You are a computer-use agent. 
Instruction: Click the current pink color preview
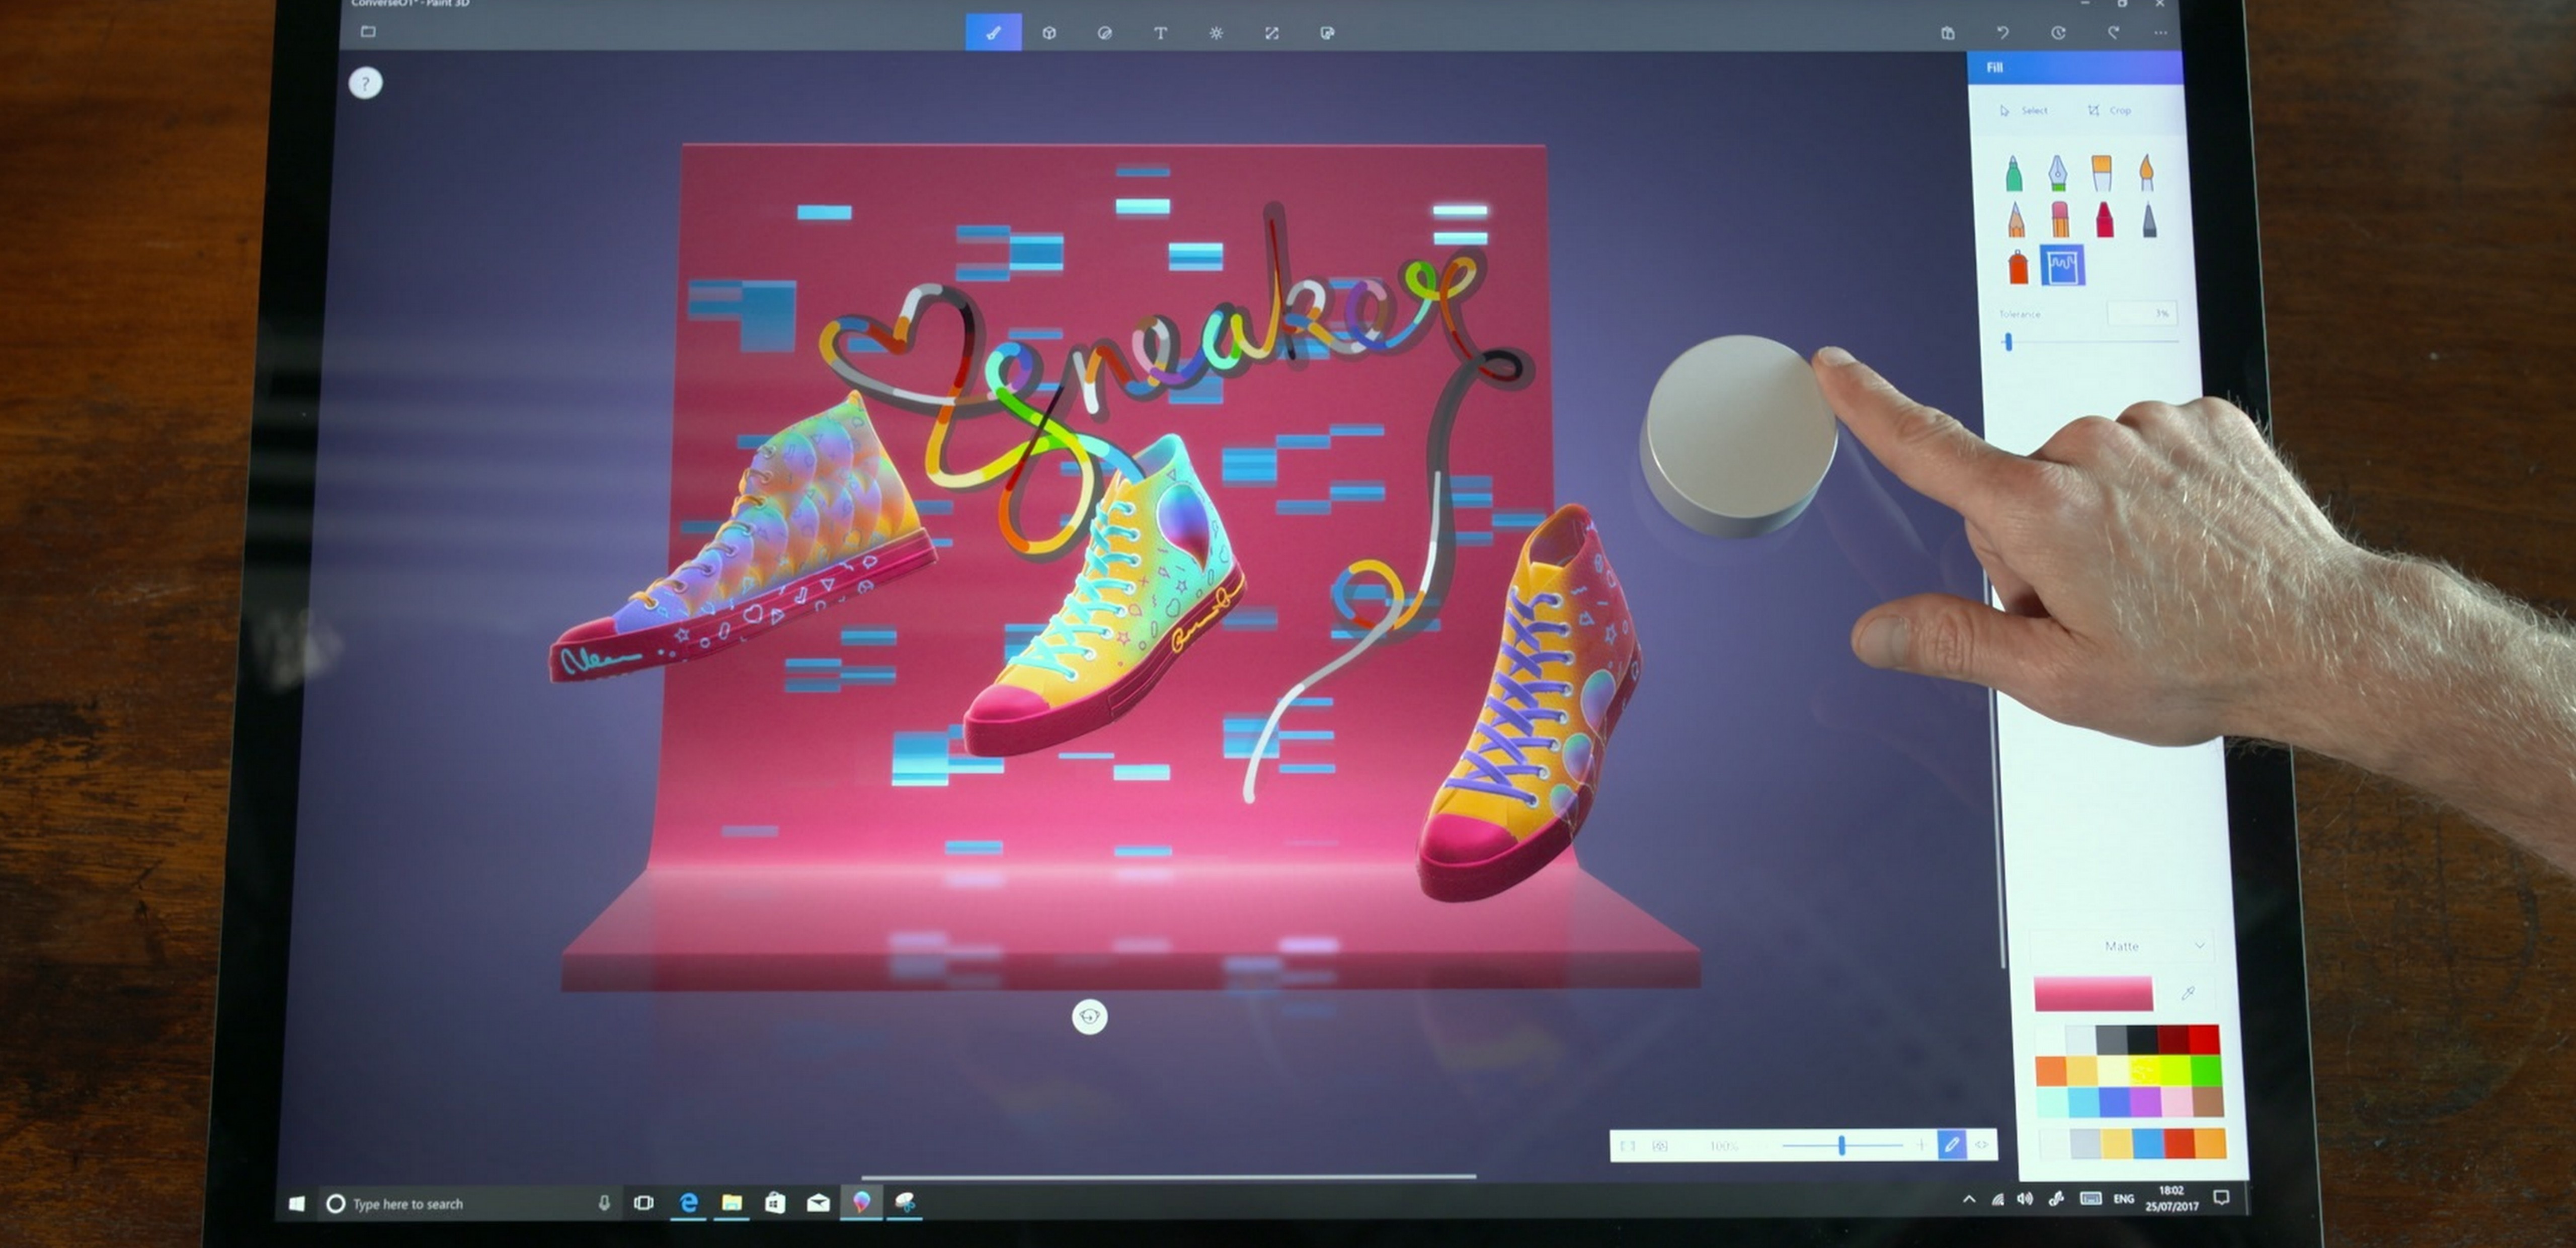point(2093,994)
